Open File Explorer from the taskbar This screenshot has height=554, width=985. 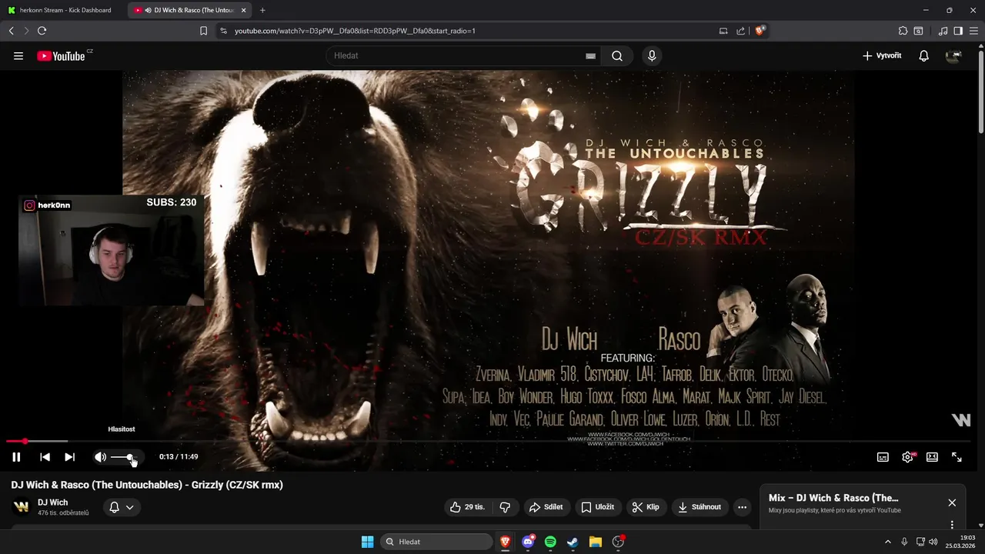click(595, 542)
